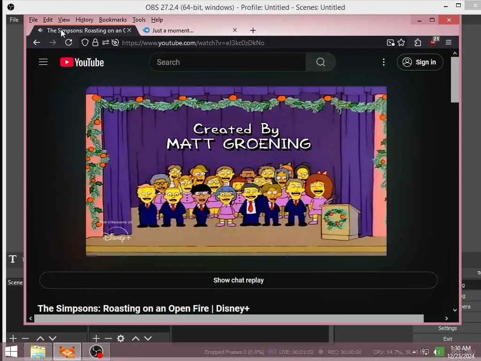Viewport: 481px width, 361px height.
Task: Open the OBS File menu
Action: coord(14,20)
